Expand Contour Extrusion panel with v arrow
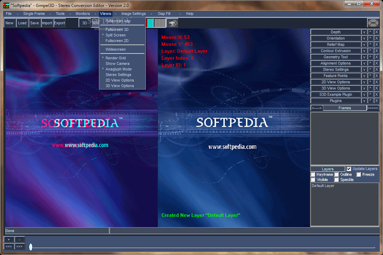Viewport: 383px width, 255px height. [364, 51]
